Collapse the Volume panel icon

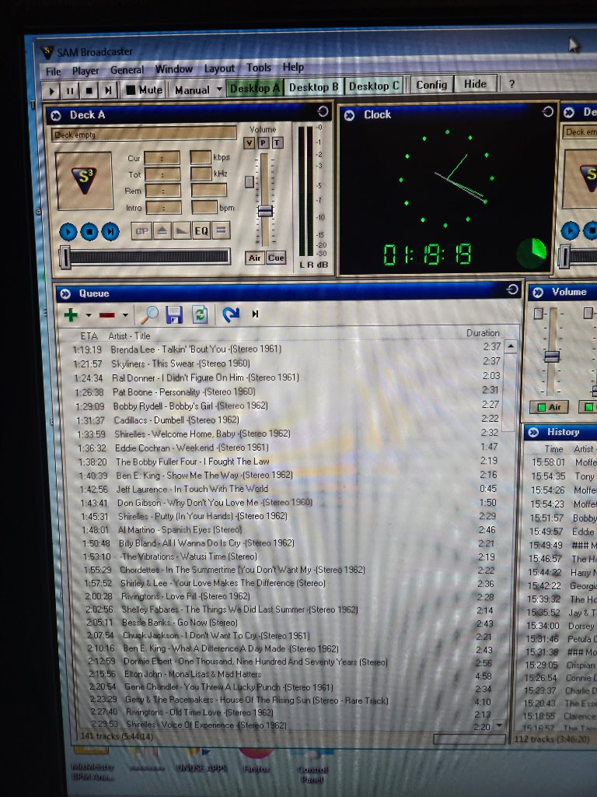(538, 293)
